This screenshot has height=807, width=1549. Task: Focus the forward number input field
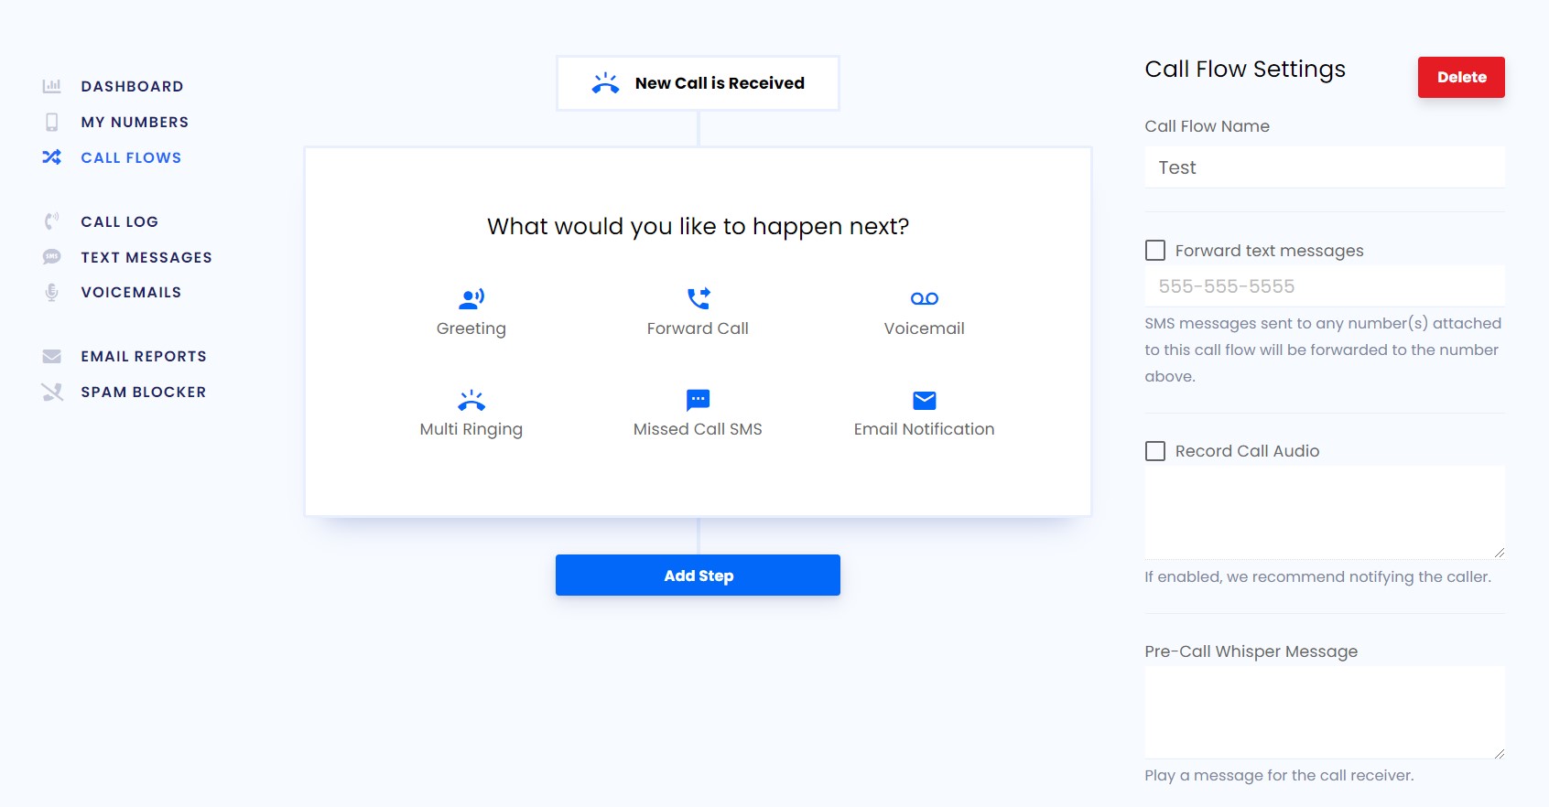tap(1324, 286)
